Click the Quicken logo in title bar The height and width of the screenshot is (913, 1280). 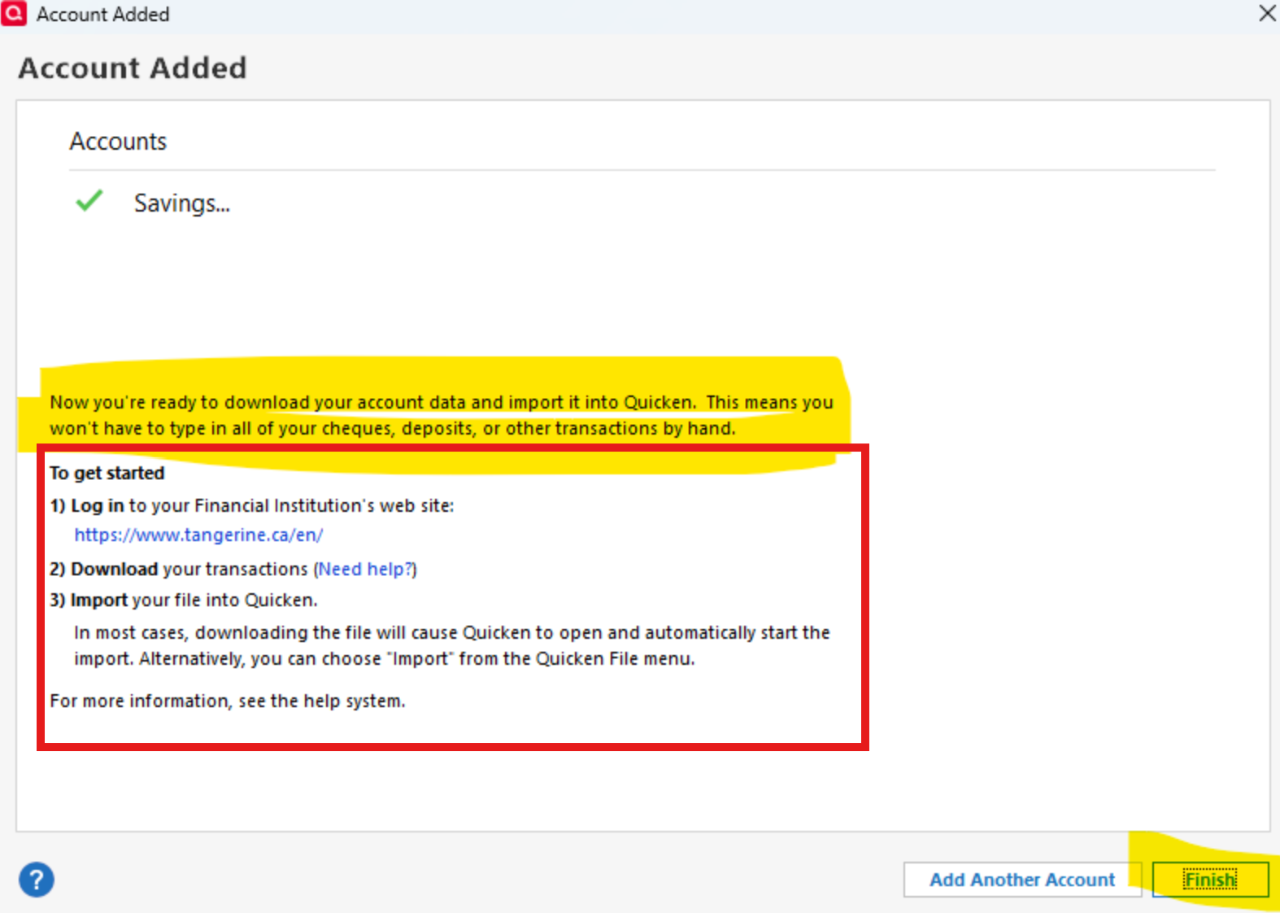(x=14, y=13)
